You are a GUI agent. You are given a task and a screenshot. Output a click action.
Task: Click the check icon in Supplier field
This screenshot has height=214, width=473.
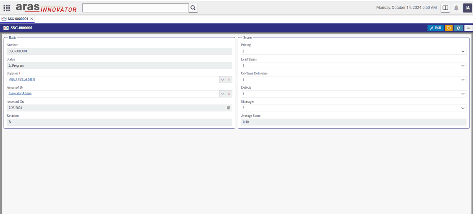222,79
